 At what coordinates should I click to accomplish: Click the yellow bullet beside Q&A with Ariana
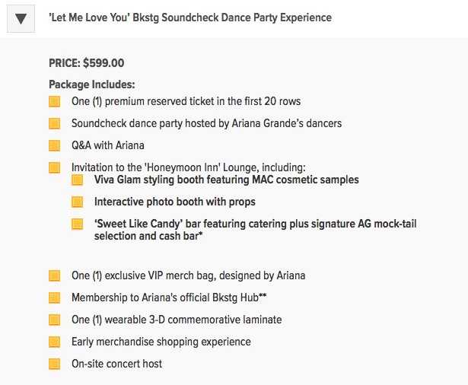click(54, 145)
